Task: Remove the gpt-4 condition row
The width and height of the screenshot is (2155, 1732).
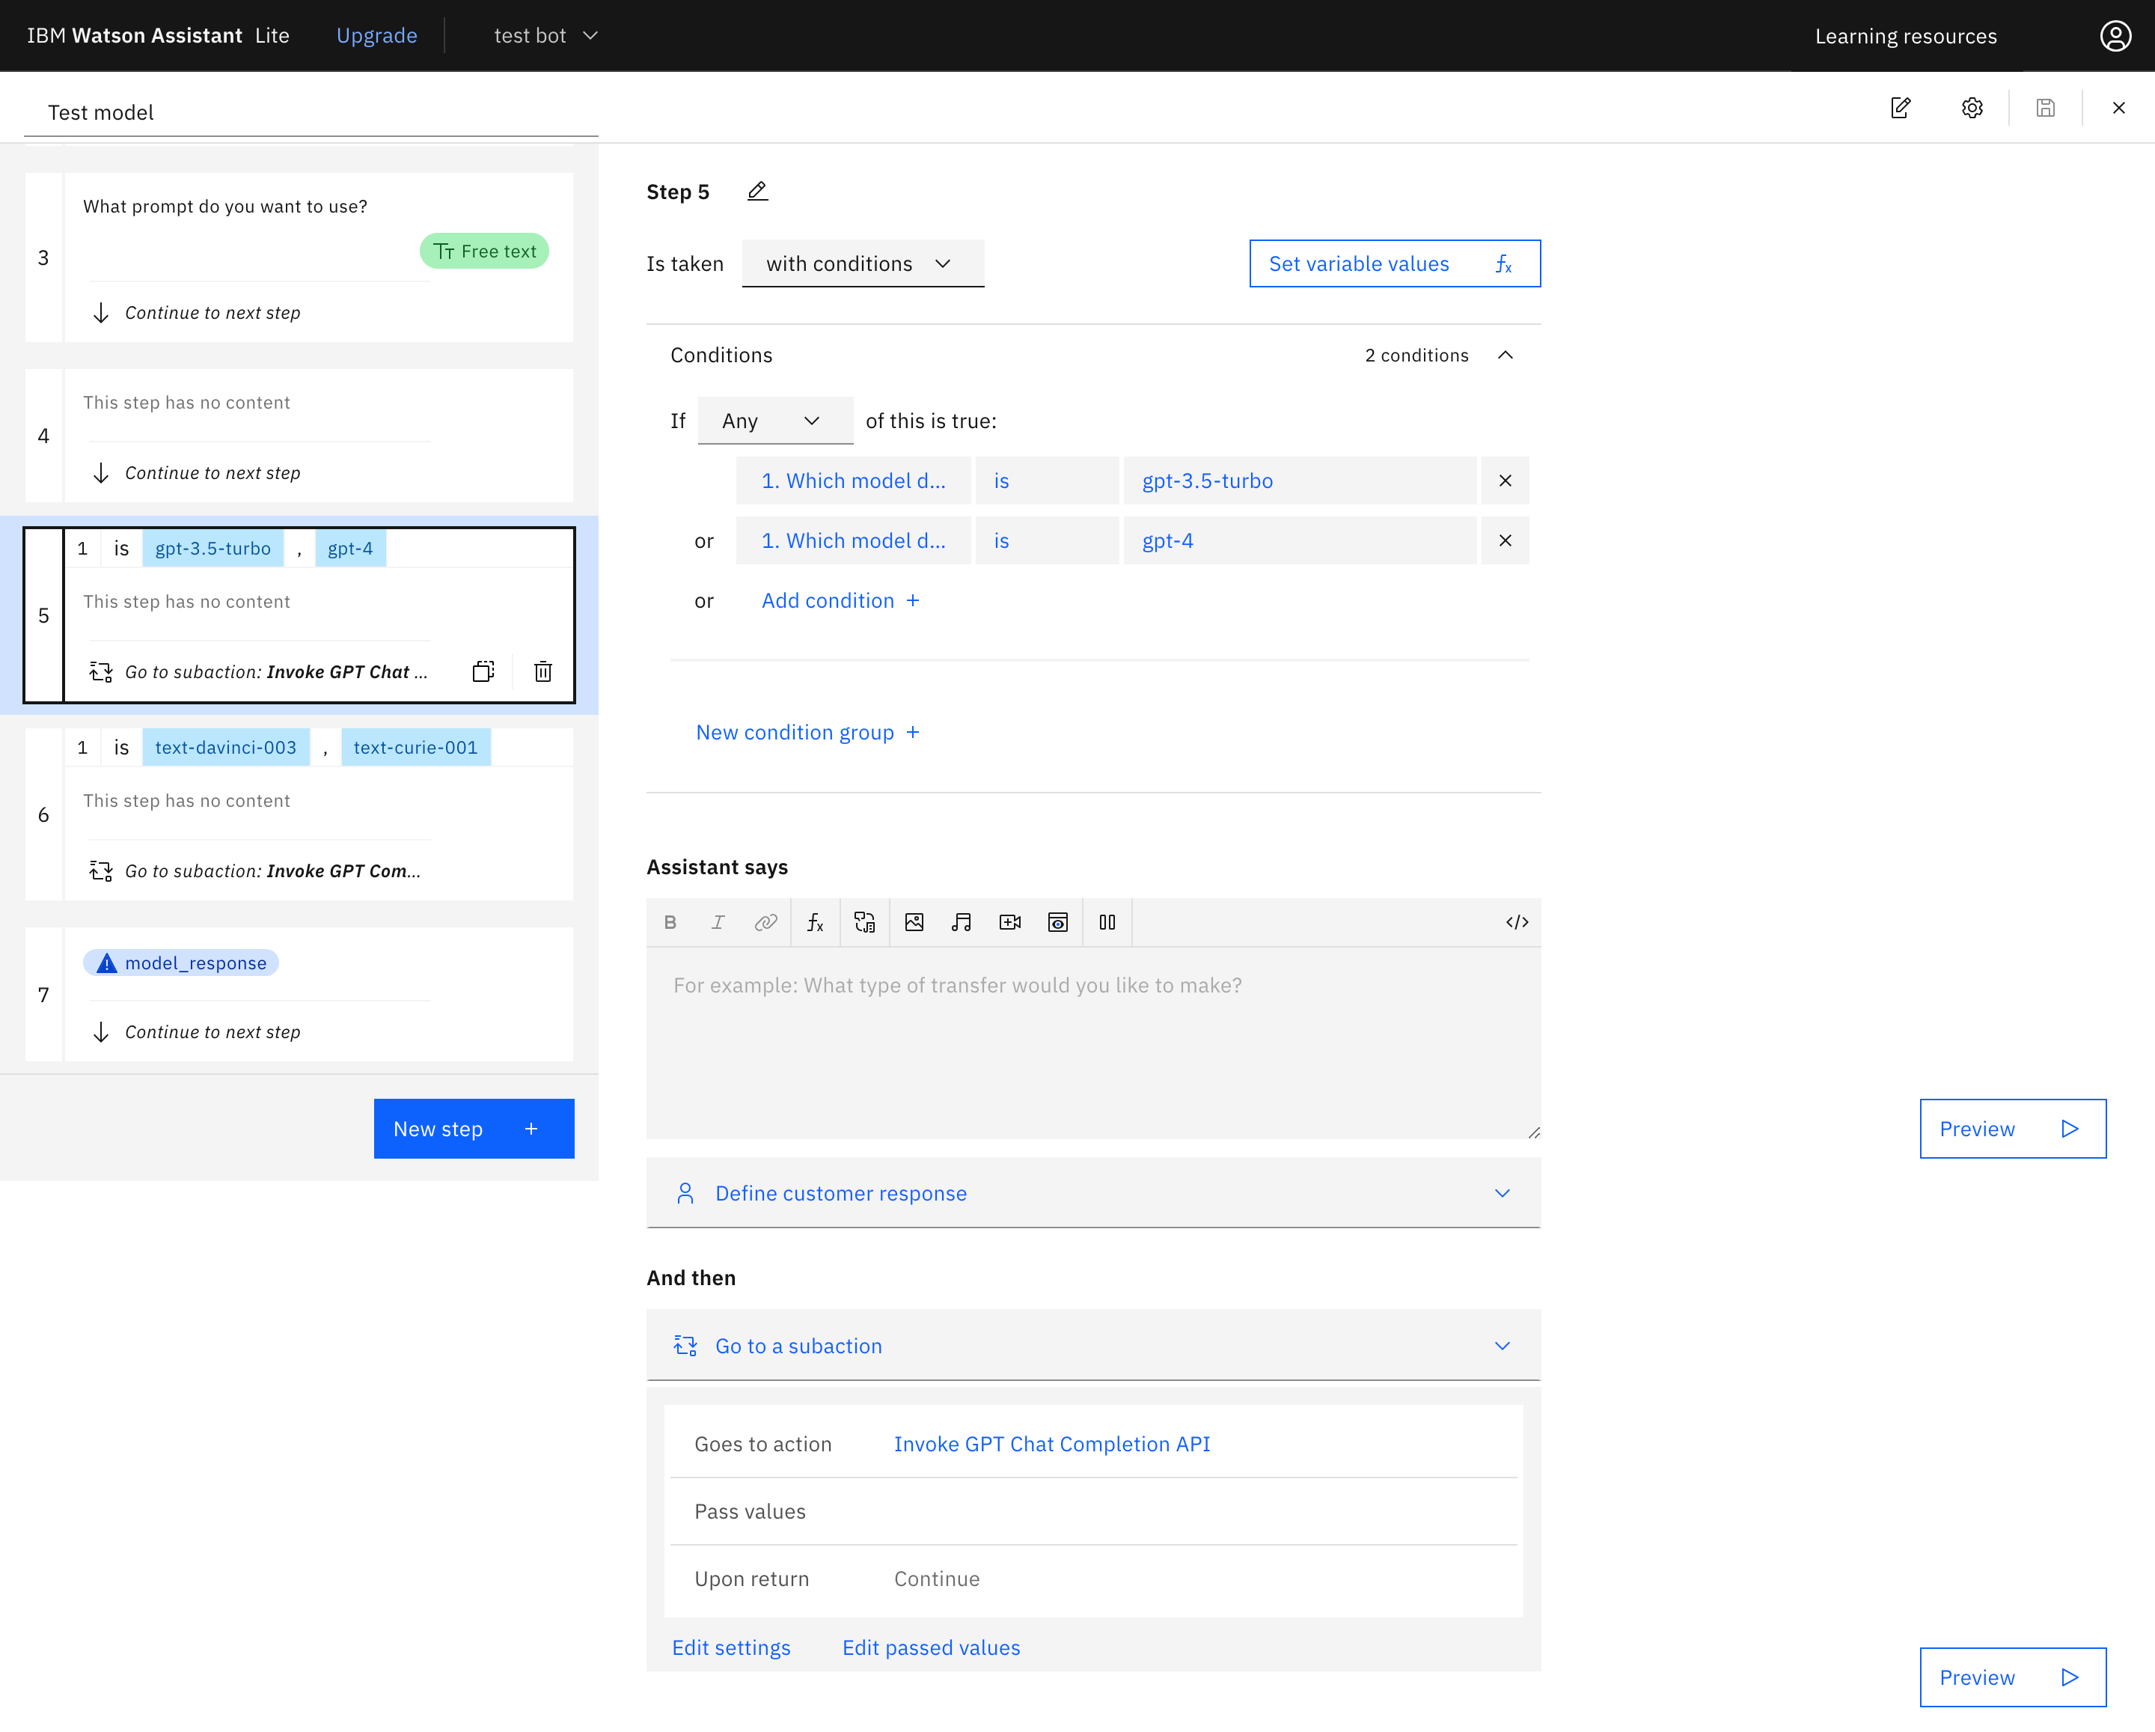Action: pos(1504,541)
